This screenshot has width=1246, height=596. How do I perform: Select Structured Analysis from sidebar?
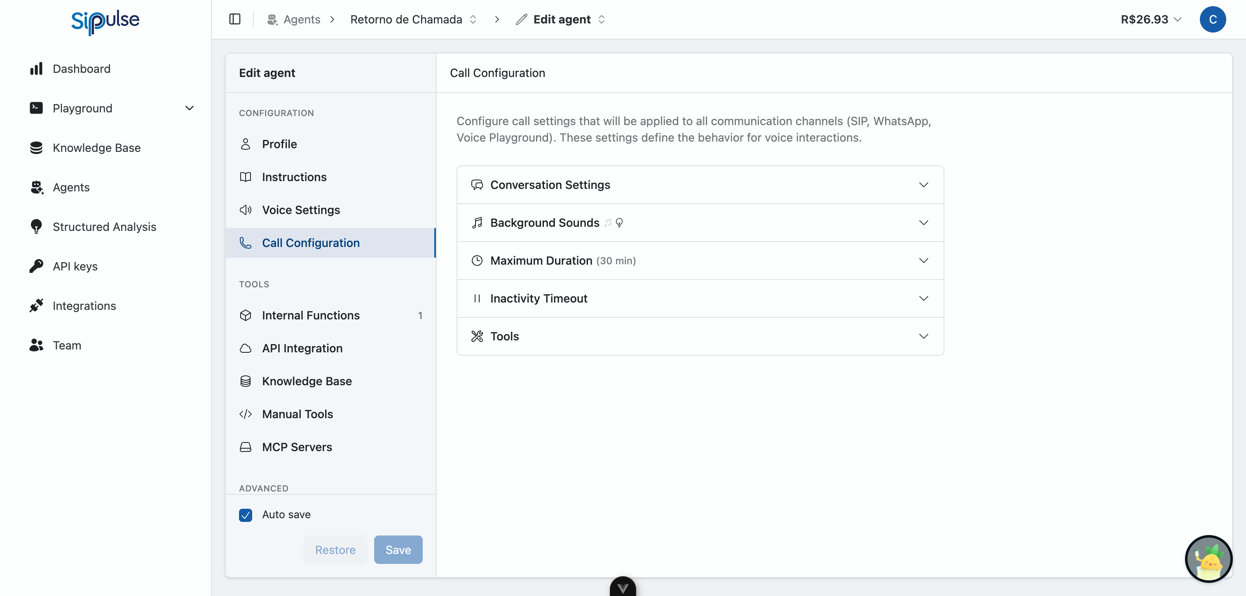tap(104, 227)
